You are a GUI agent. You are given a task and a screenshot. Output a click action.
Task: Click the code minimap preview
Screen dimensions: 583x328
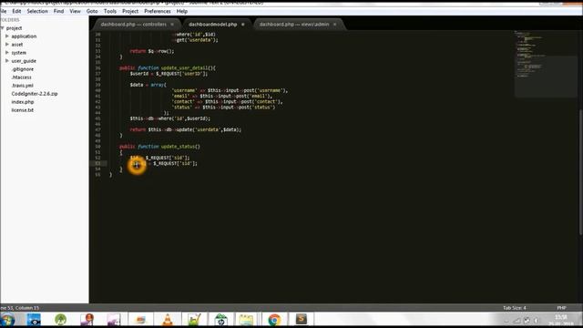point(546,64)
